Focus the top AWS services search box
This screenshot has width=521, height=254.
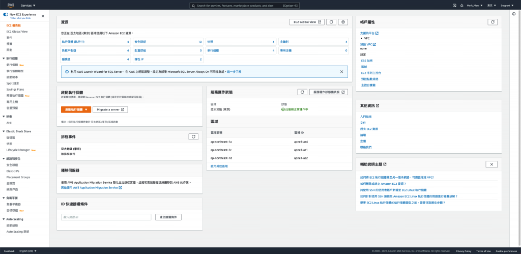(x=244, y=6)
